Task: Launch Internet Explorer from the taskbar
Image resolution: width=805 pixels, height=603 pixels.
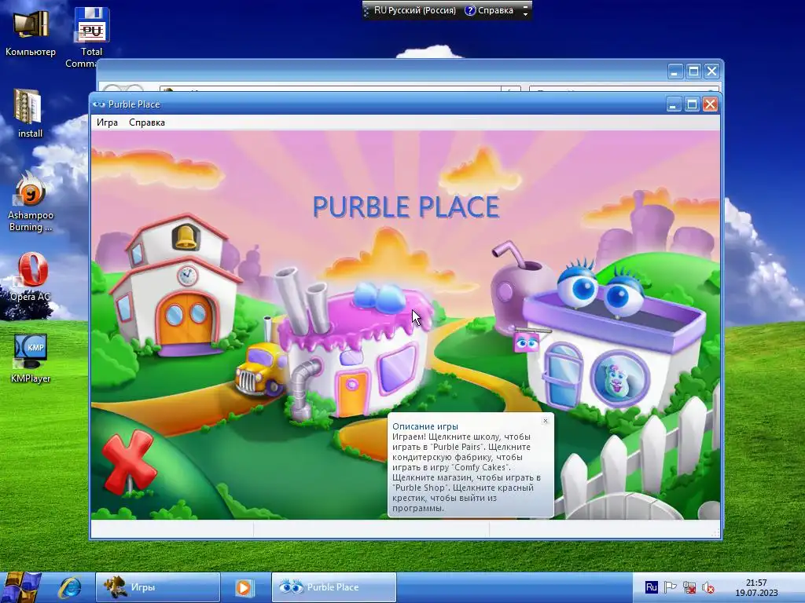Action: pyautogui.click(x=69, y=587)
